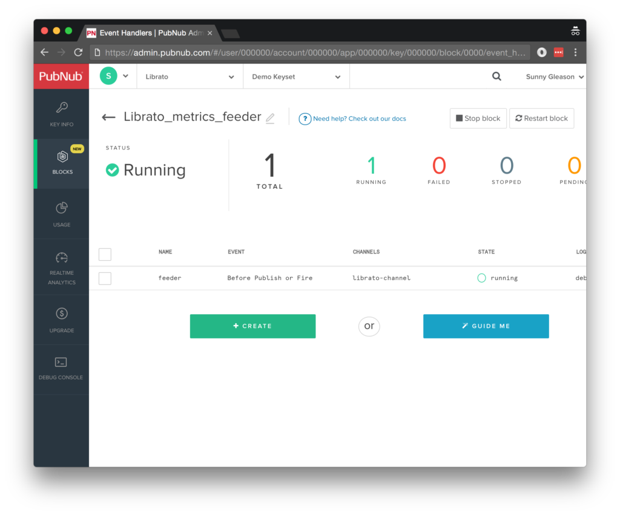Open the Upgrade section
The image size is (620, 515).
[x=61, y=319]
